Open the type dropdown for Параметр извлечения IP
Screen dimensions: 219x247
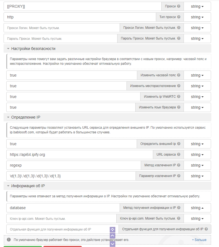(x=197, y=176)
